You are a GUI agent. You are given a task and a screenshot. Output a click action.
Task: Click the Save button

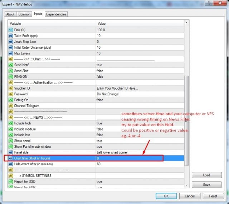point(207,185)
